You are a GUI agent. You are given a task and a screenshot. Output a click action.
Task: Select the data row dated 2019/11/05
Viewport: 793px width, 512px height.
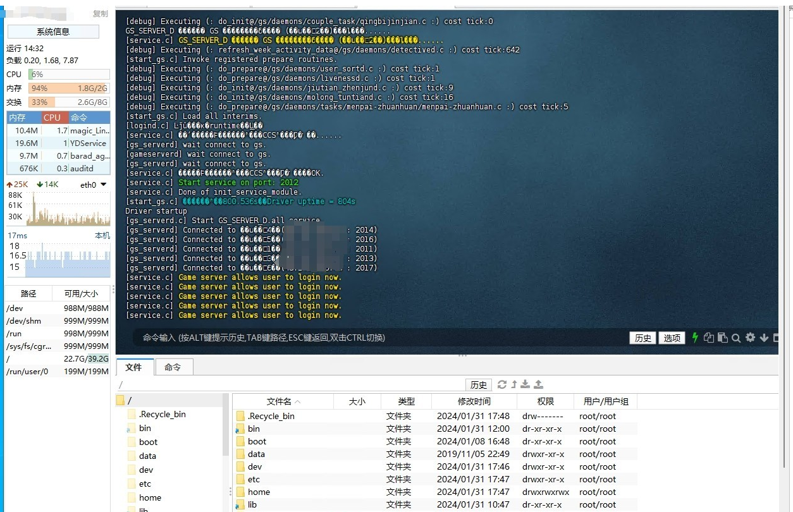(x=435, y=454)
